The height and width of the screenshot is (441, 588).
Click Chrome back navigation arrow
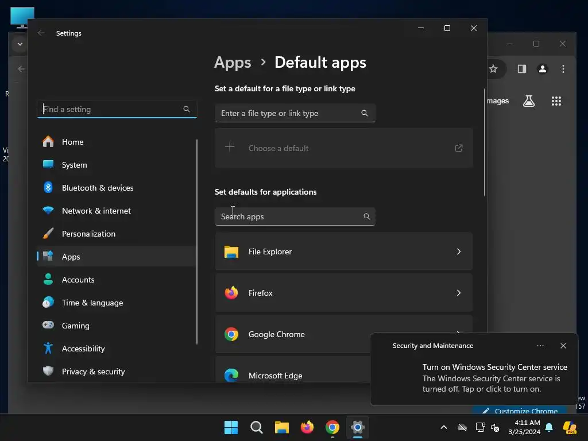[21, 69]
